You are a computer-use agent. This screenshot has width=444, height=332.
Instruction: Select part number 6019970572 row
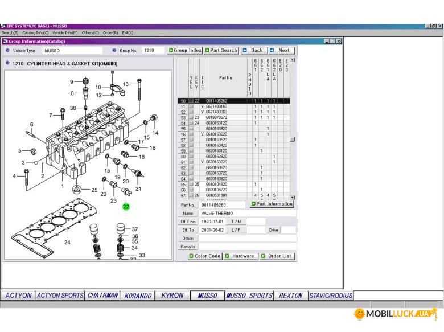tap(233, 117)
